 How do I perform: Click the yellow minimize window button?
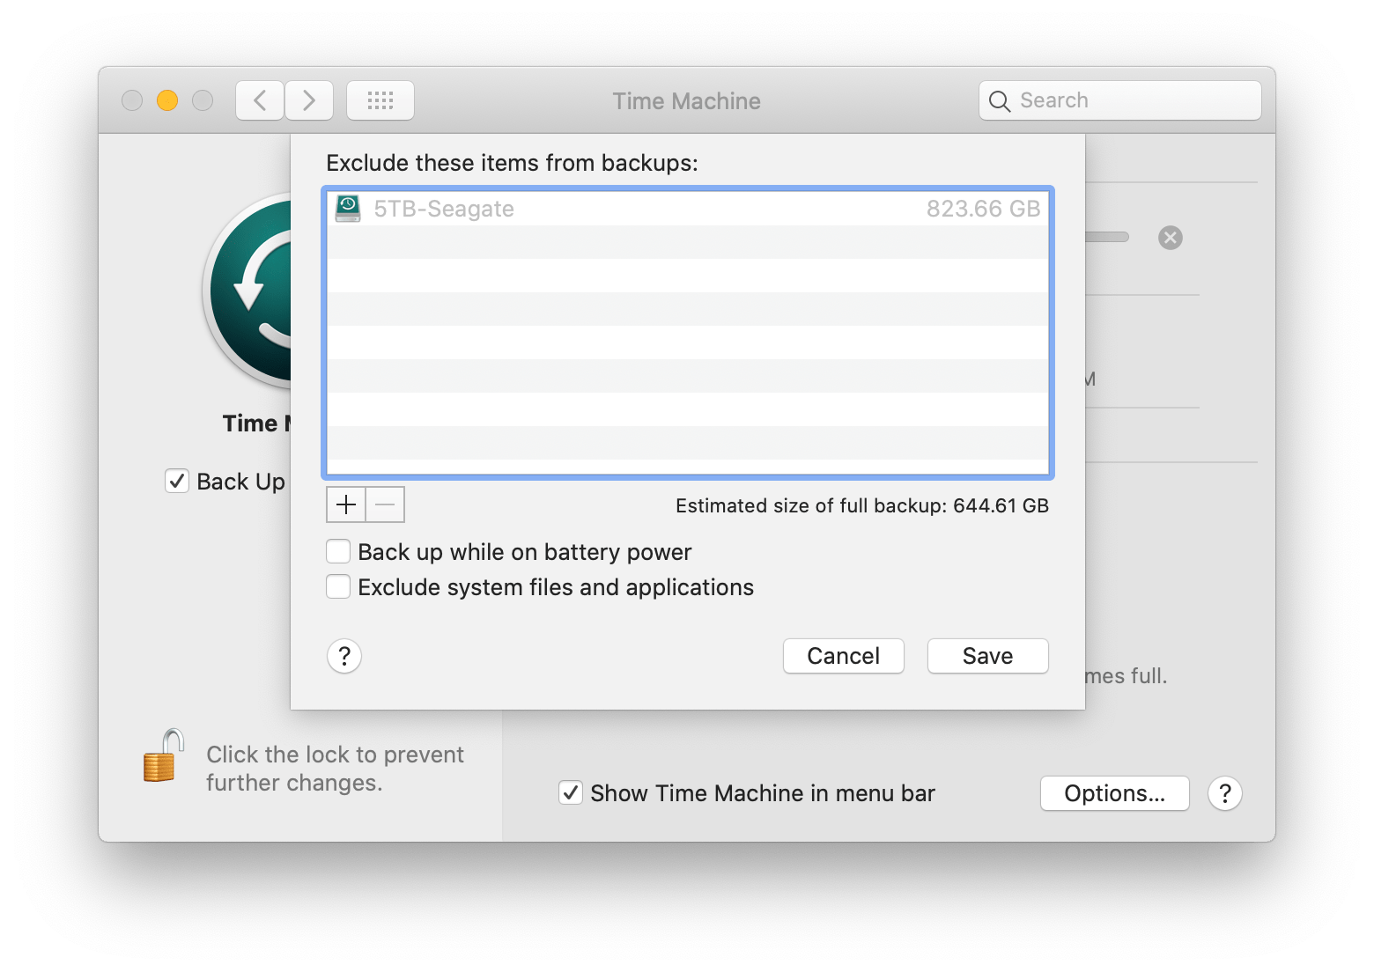tap(167, 100)
